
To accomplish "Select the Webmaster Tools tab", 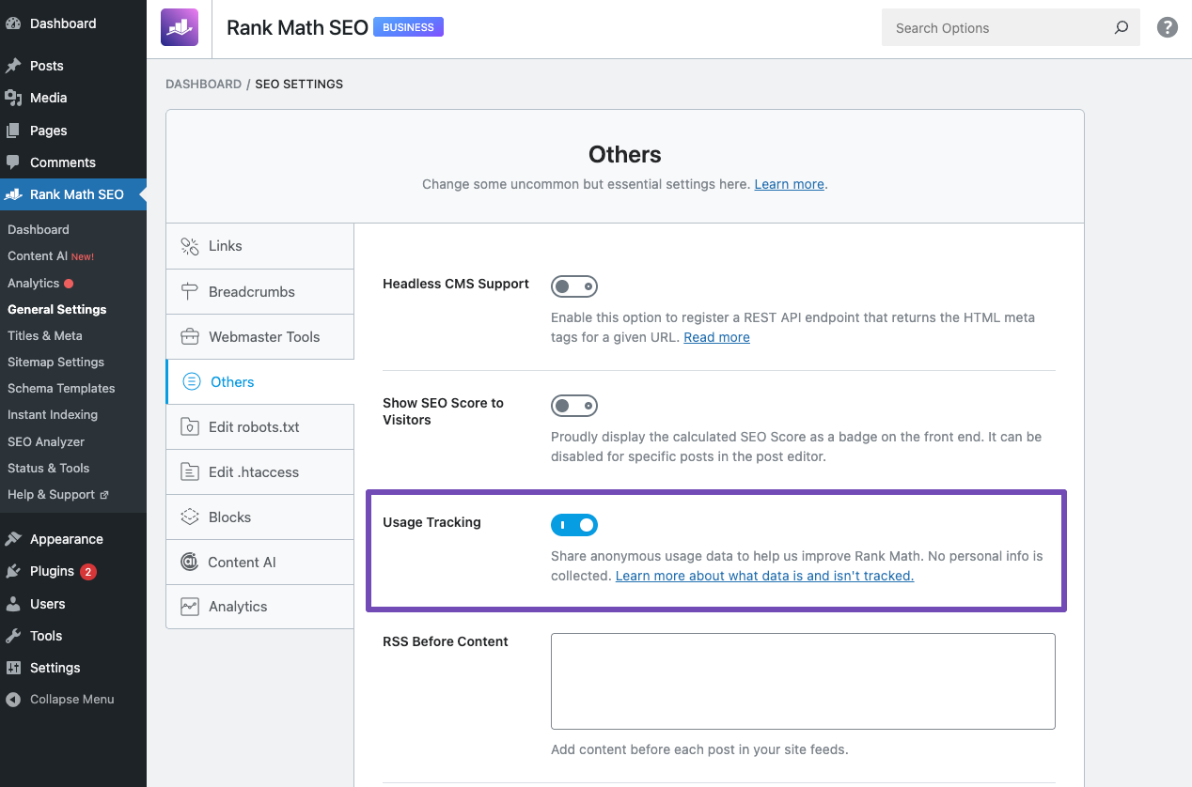I will (x=260, y=337).
